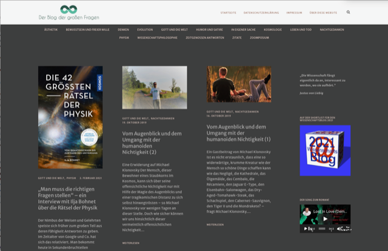
Task: Select Leben und Tod category
Action: click(x=301, y=30)
